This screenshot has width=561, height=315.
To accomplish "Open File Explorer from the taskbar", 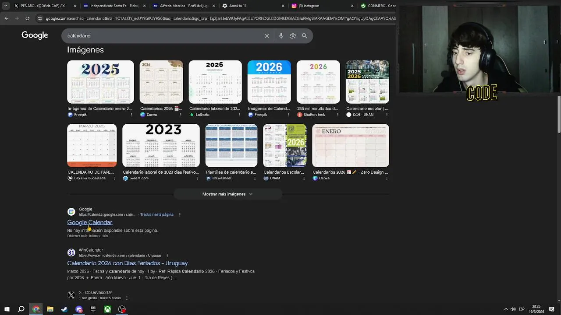I will click(x=50, y=309).
